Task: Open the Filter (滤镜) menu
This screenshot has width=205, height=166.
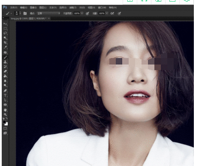Action: [73, 8]
